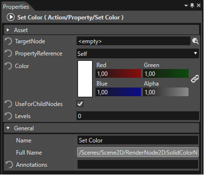Image resolution: width=204 pixels, height=175 pixels.
Task: Uncheck the UseForChildNodes checkbox
Action: (80, 104)
